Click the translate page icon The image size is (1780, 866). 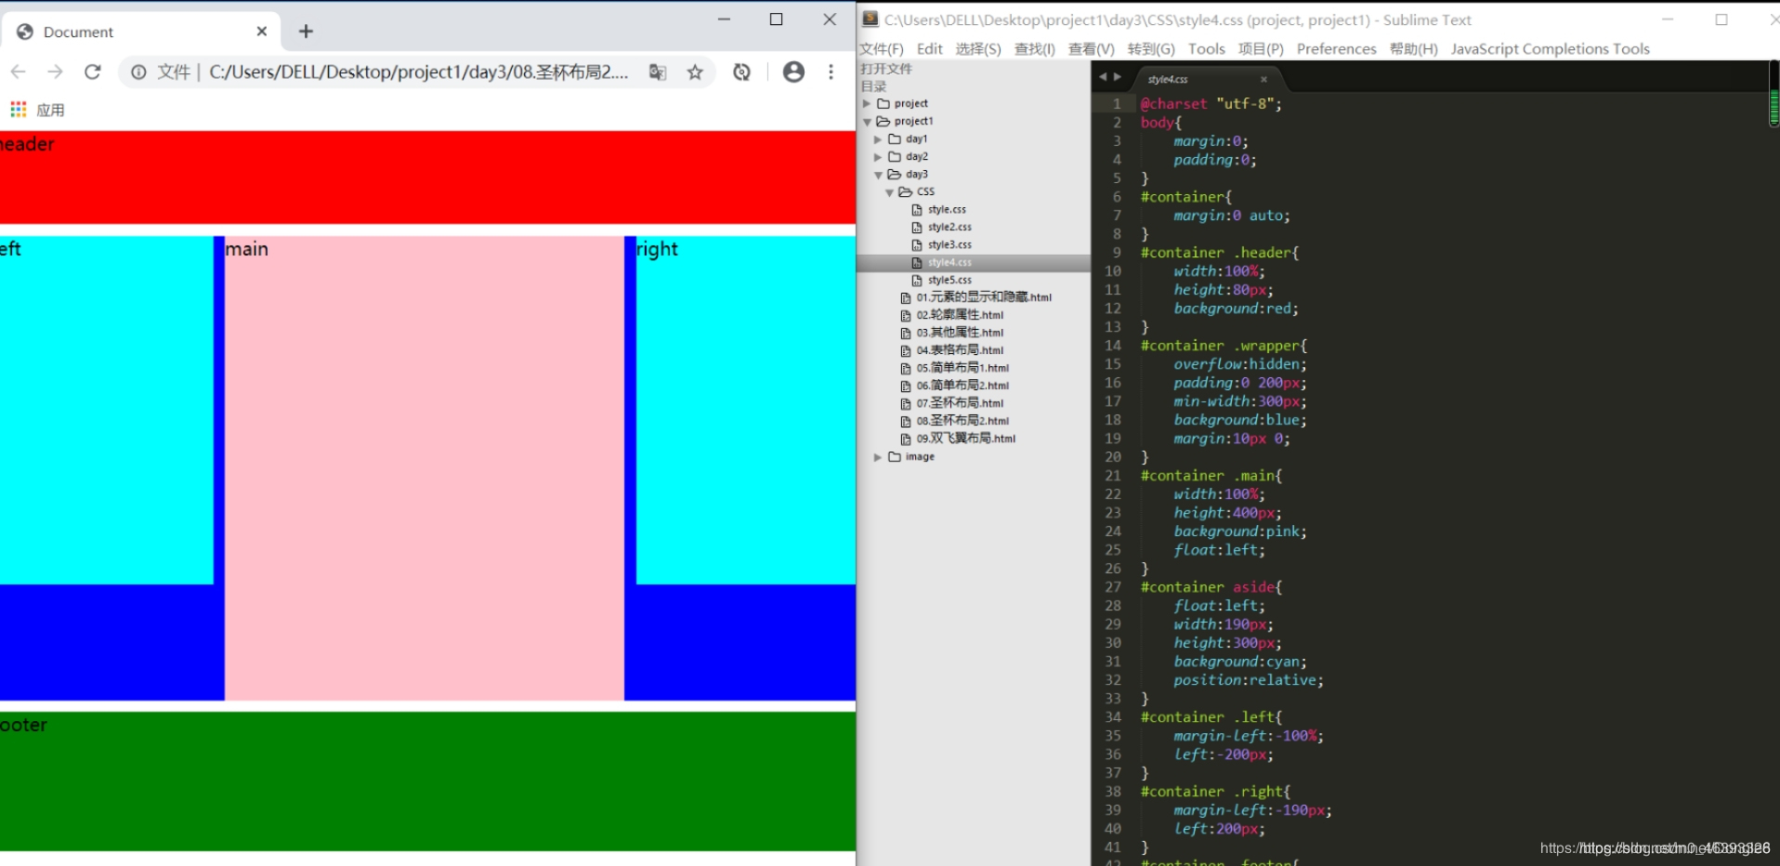(658, 72)
